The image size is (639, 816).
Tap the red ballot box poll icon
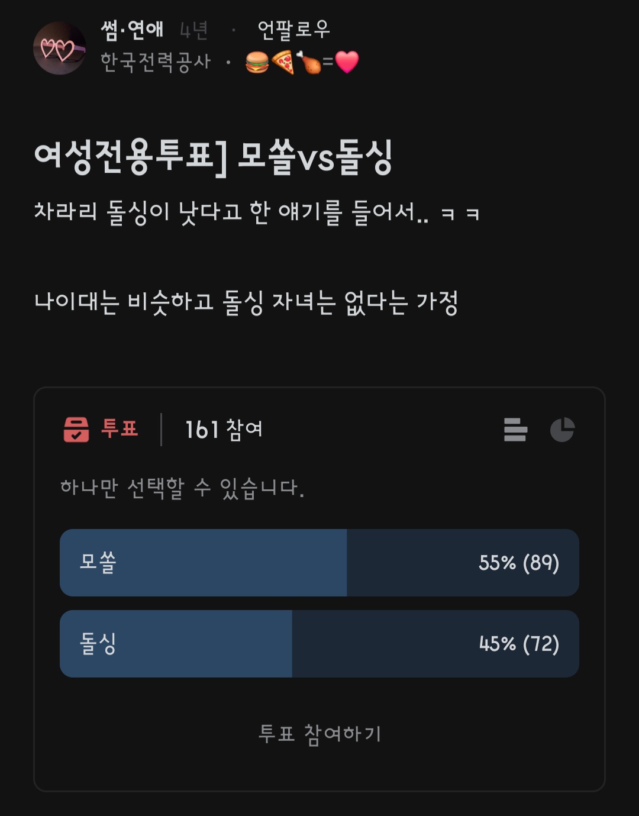pos(76,429)
